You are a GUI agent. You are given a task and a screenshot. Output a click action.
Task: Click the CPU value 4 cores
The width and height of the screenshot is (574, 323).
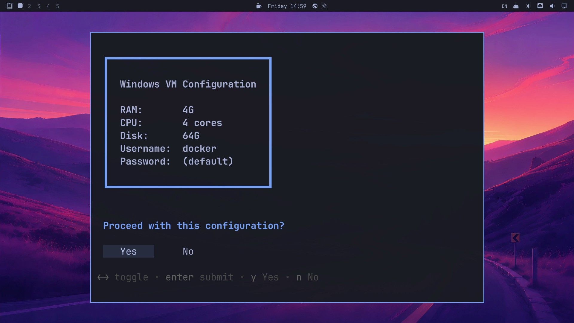202,123
